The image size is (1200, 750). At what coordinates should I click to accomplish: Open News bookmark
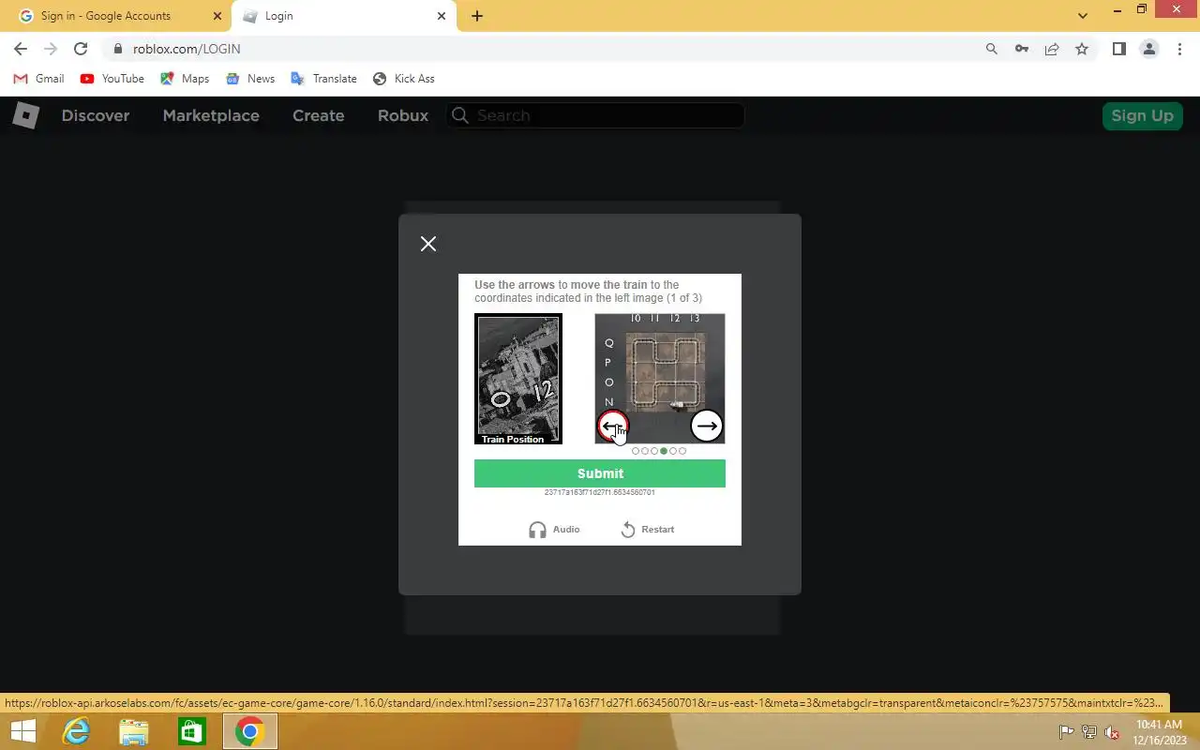[x=250, y=79]
